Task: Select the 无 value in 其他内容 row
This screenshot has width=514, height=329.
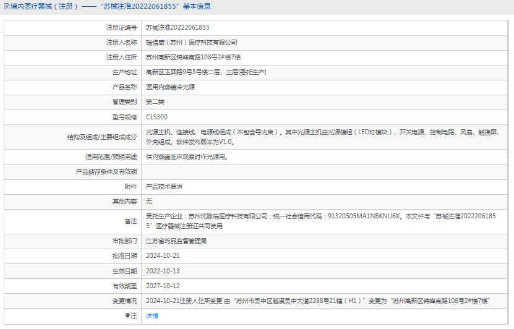Action: click(149, 201)
